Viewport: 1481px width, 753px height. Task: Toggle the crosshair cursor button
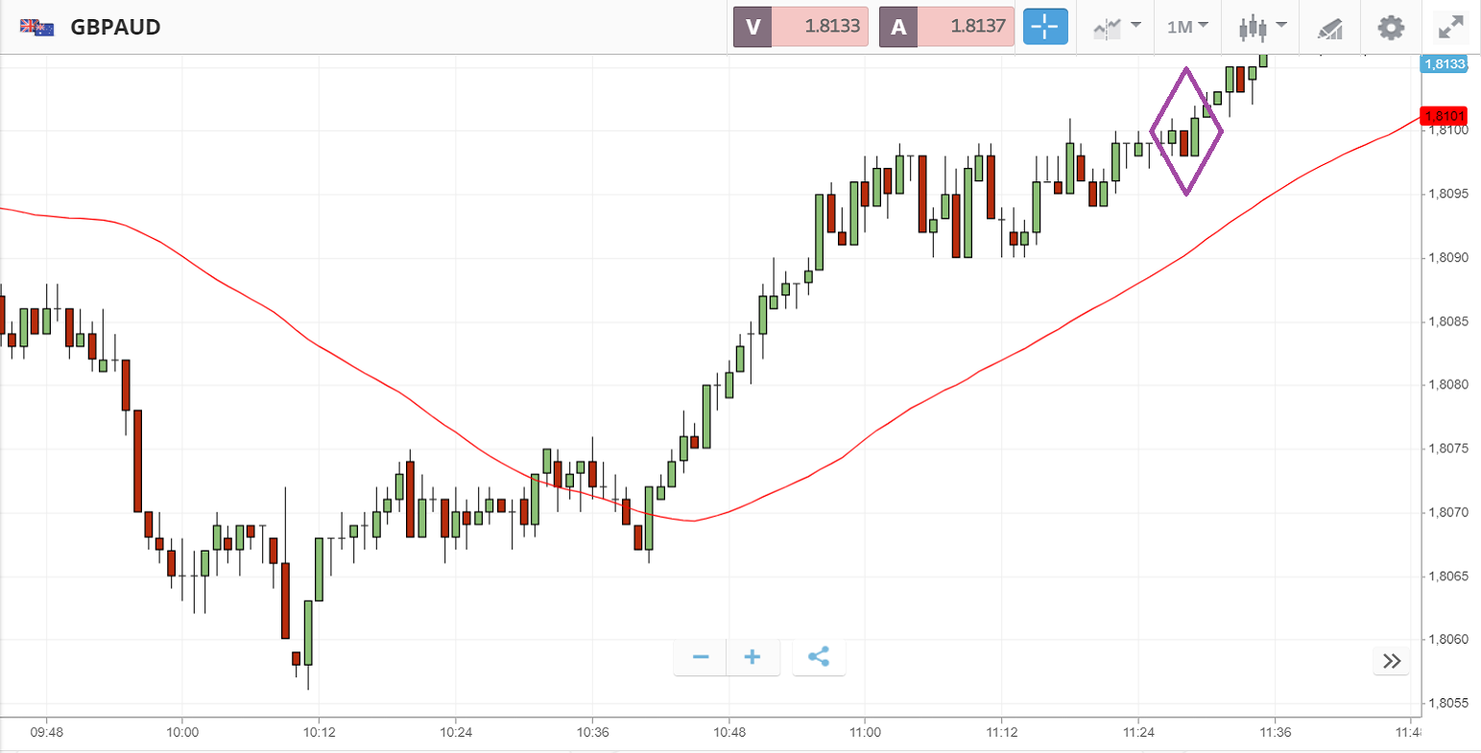coord(1044,27)
